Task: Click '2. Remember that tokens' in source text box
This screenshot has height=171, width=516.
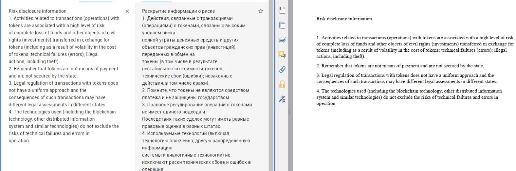Action: pos(64,69)
